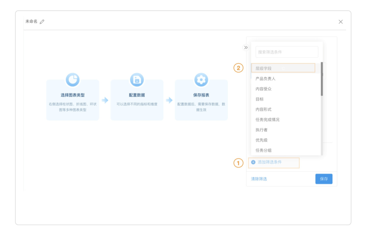Pick the 内容受众 filter option
The image size is (366, 236).
[263, 89]
